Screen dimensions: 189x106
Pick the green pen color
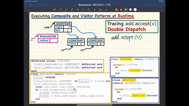point(112,10)
